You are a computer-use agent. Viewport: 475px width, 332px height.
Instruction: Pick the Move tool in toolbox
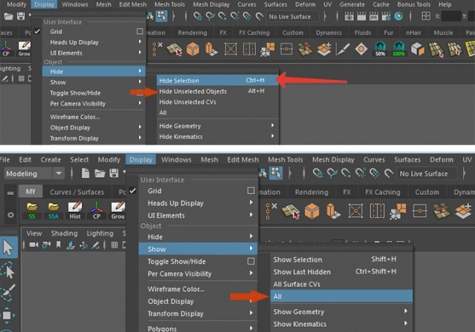click(x=7, y=316)
